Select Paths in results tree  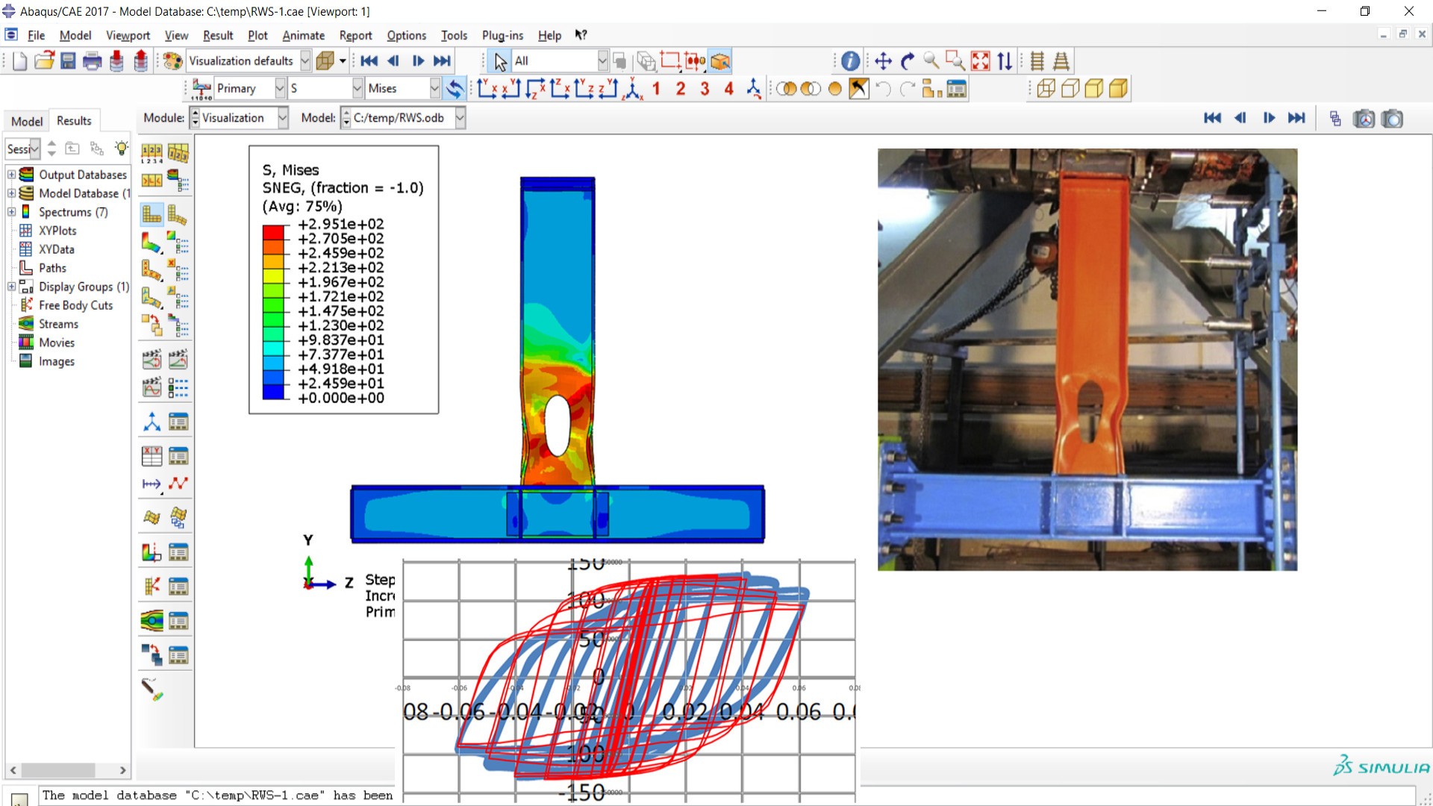[x=52, y=268]
